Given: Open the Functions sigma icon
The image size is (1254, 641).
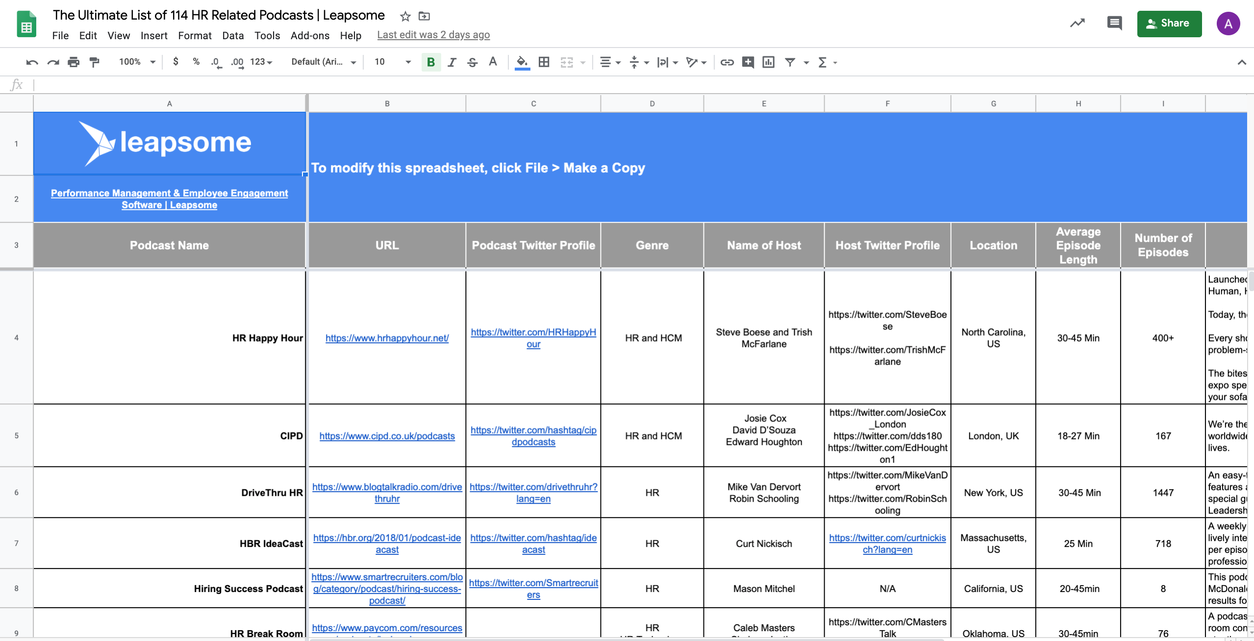Looking at the screenshot, I should click(827, 62).
